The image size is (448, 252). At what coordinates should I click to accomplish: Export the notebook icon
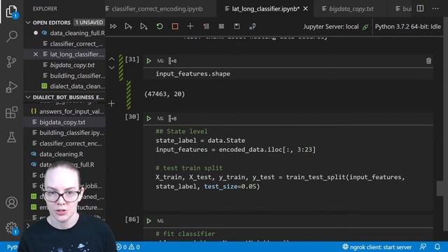coord(252,27)
